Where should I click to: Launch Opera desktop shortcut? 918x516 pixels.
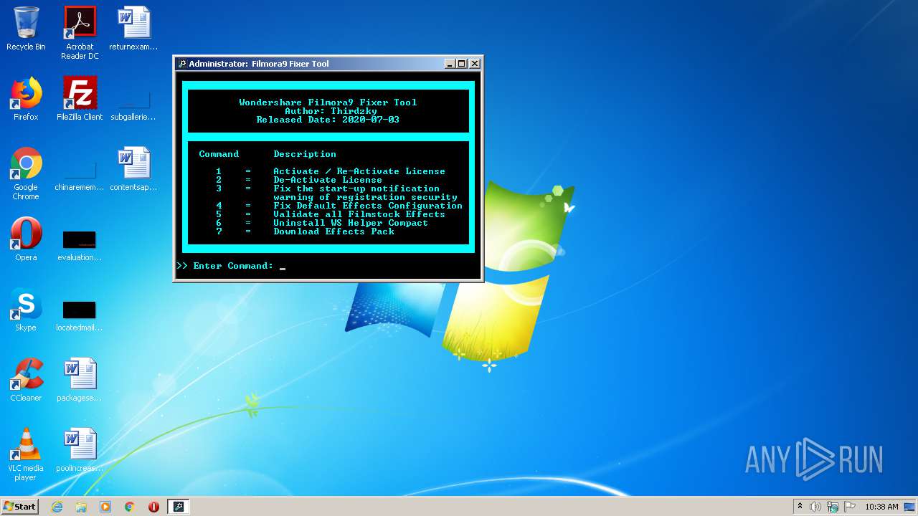click(x=26, y=239)
